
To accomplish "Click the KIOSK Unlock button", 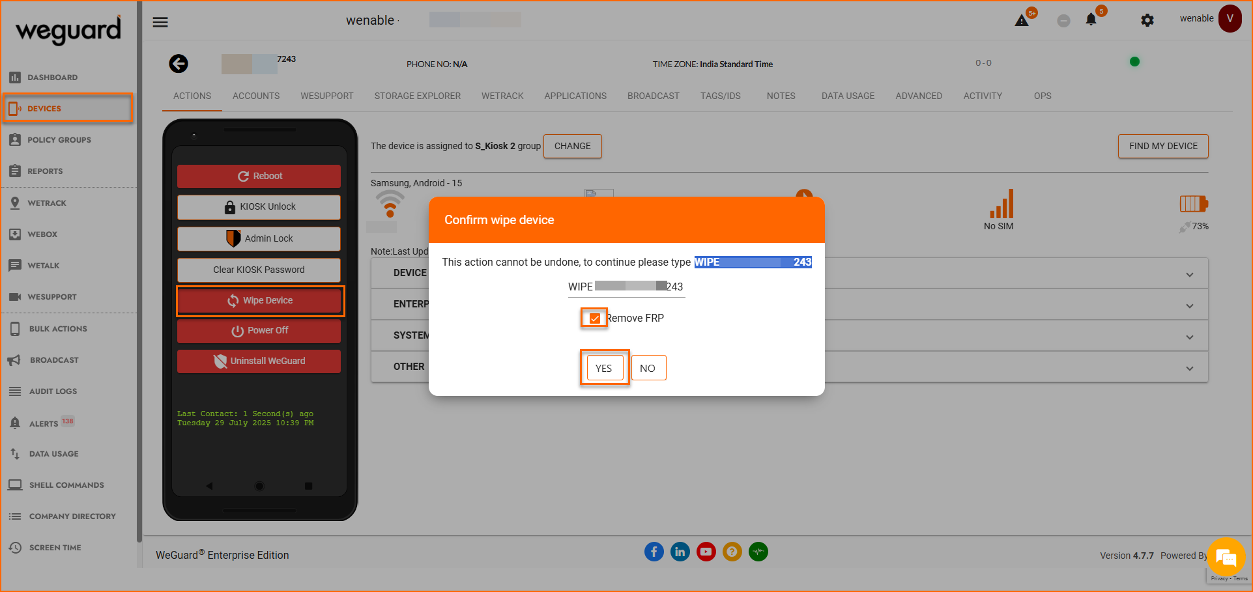I will tap(259, 207).
